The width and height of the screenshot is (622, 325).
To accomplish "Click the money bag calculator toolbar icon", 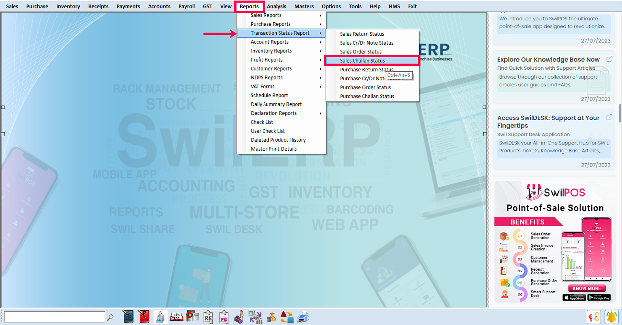I will (271, 317).
